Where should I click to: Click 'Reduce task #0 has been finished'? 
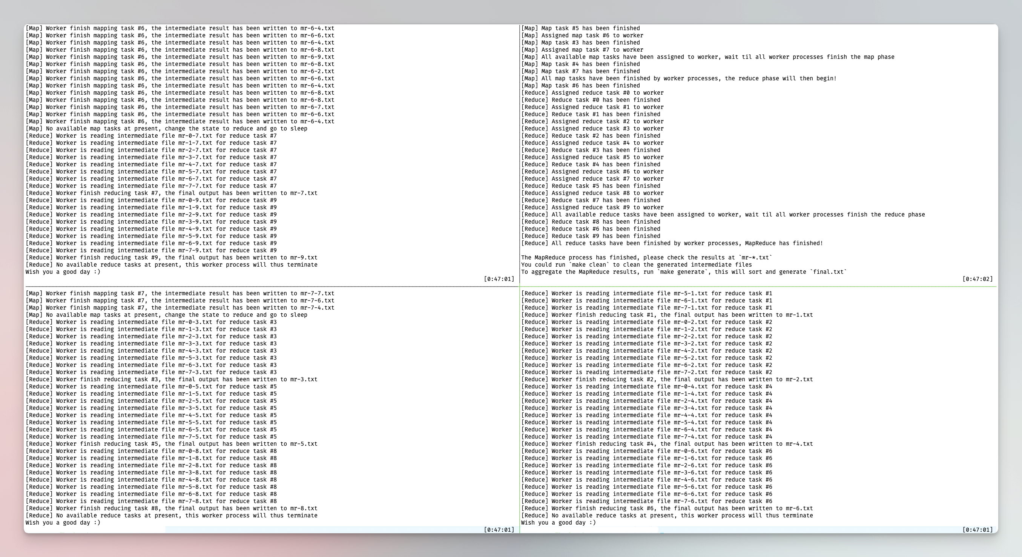(591, 100)
